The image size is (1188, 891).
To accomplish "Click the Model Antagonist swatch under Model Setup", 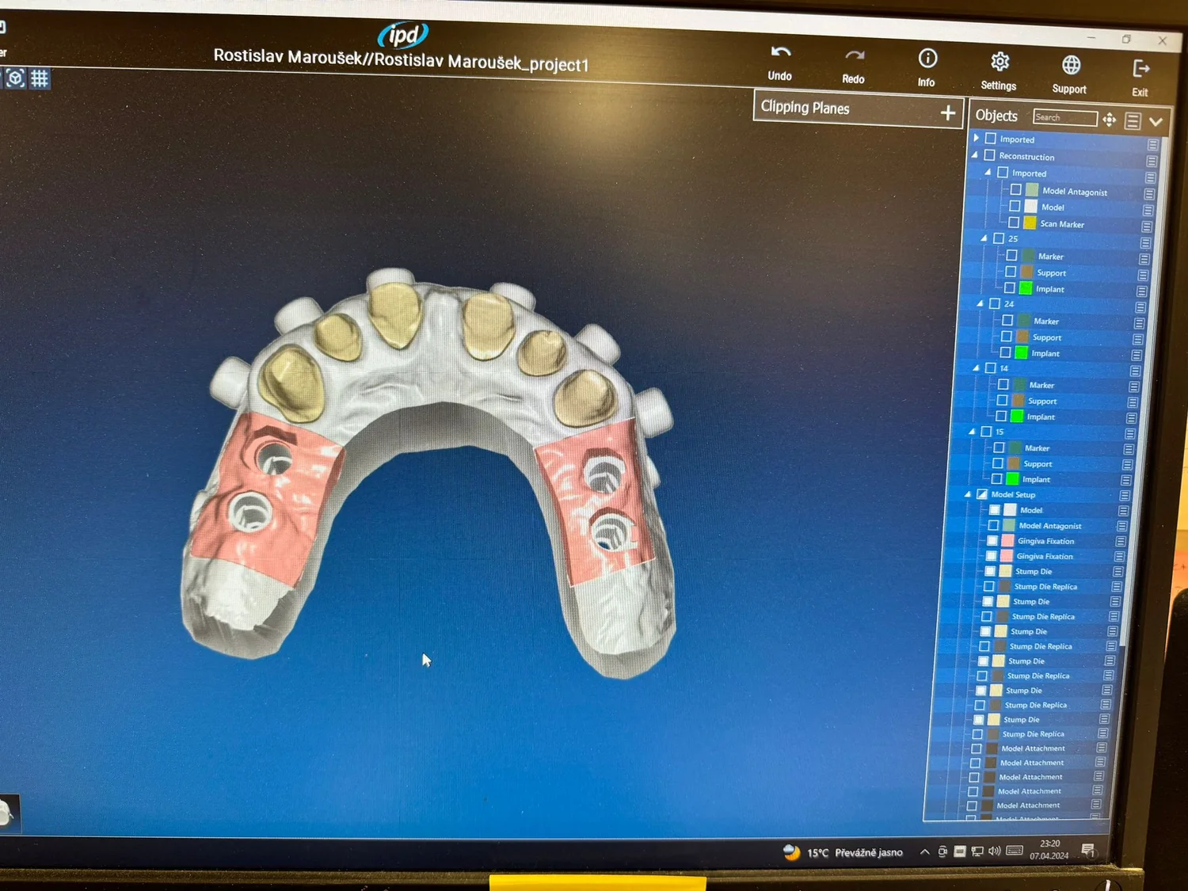I will tap(1009, 524).
